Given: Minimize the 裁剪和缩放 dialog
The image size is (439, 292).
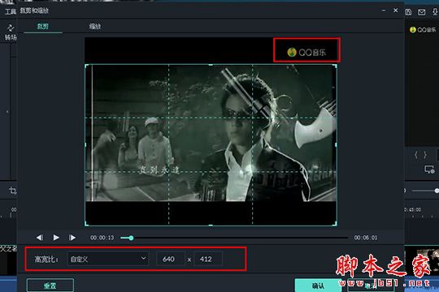Looking at the screenshot, I should 384,11.
